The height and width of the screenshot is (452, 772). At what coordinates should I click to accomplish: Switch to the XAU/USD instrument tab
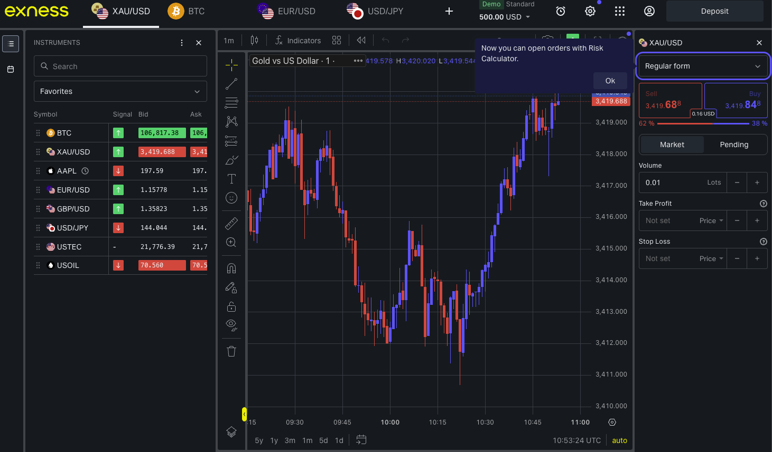tap(121, 11)
